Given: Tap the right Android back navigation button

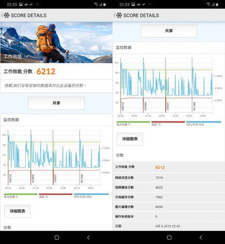Looking at the screenshot, I should (201, 238).
